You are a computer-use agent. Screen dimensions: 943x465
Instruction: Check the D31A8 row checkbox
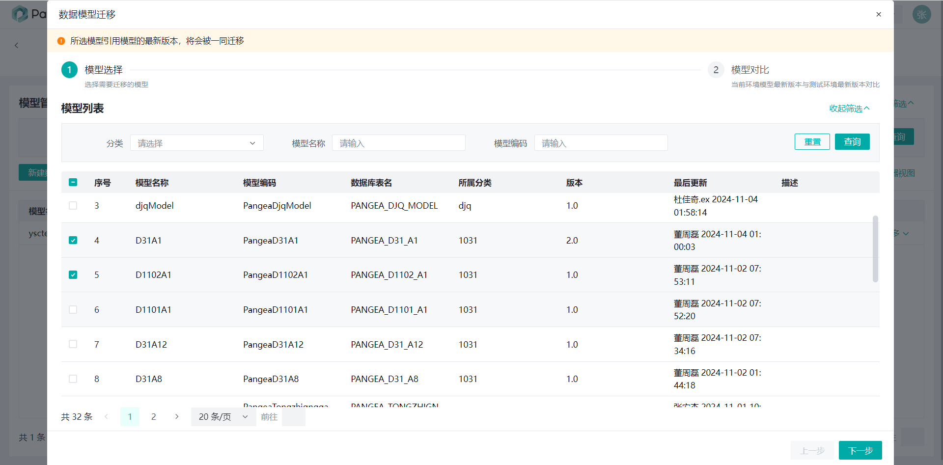click(73, 379)
